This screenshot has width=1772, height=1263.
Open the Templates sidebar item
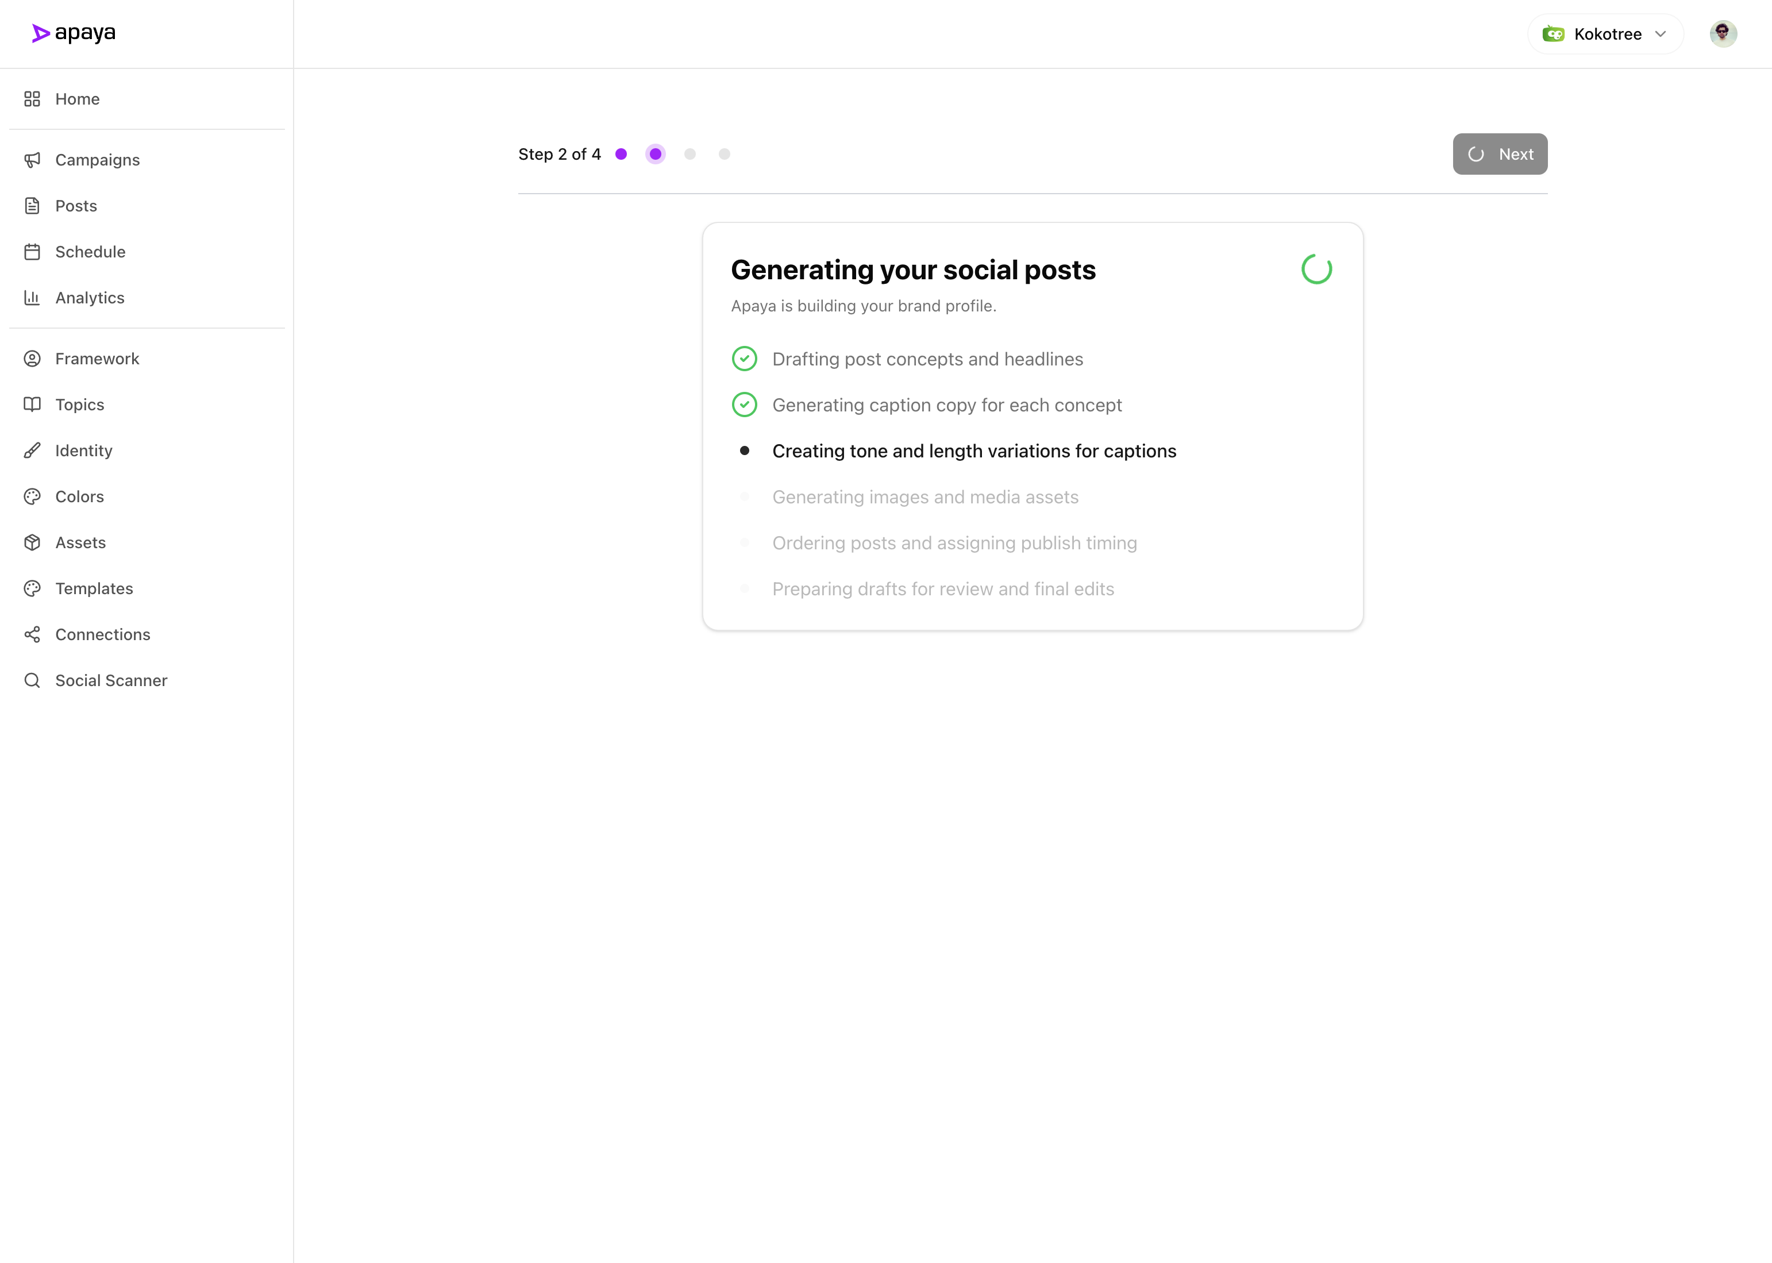point(94,589)
